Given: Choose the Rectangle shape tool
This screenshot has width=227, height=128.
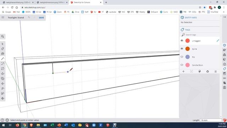Looking at the screenshot, I should click(2, 69).
